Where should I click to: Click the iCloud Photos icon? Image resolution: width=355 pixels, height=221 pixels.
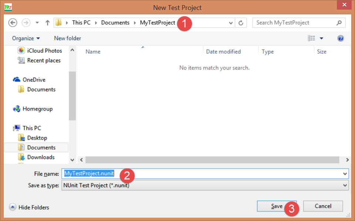pos(21,50)
